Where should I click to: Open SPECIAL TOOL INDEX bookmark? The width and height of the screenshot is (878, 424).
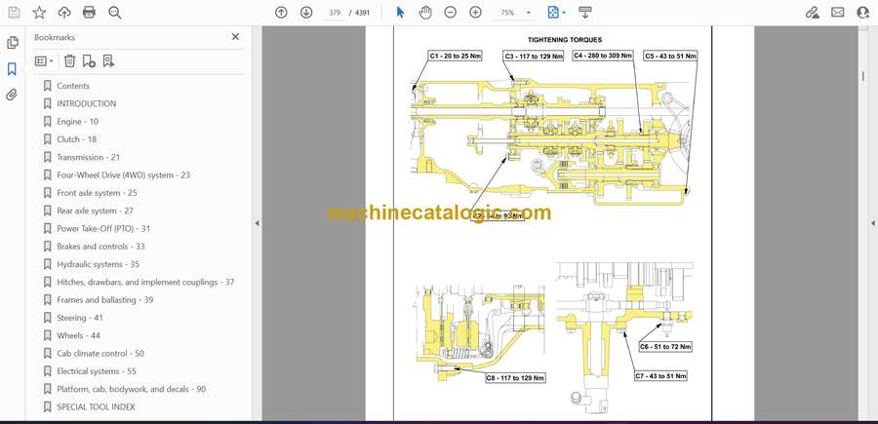tap(96, 406)
